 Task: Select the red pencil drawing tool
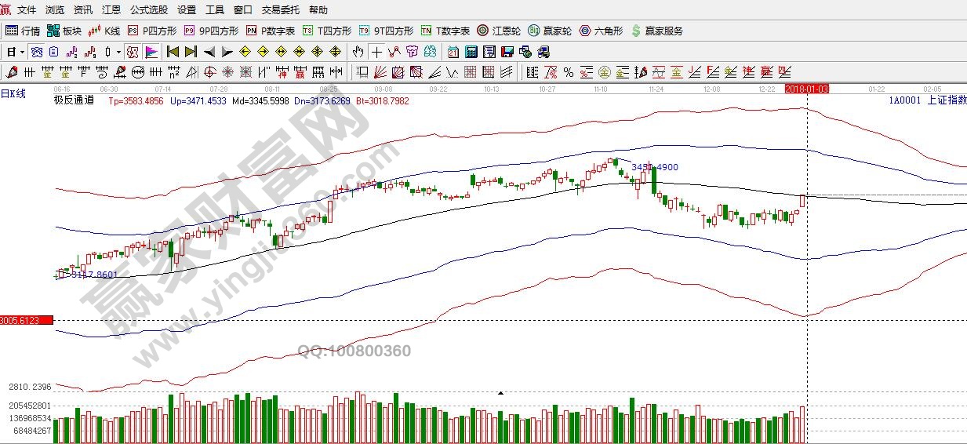12,72
